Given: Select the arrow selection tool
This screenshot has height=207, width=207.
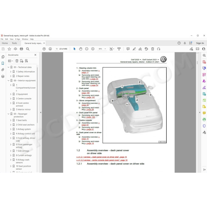Looking at the screenshot, I should (75, 49).
